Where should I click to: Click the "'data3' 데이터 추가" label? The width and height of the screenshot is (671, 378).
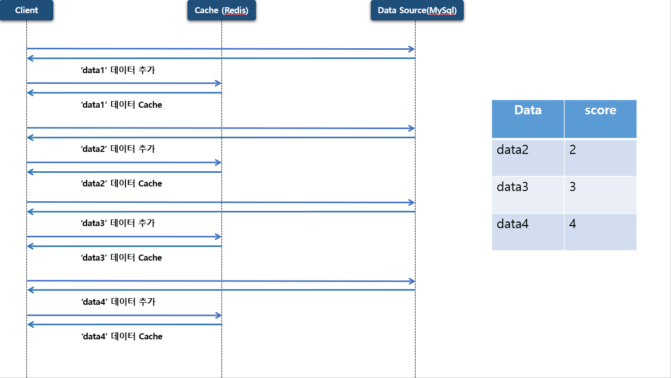[x=118, y=223]
